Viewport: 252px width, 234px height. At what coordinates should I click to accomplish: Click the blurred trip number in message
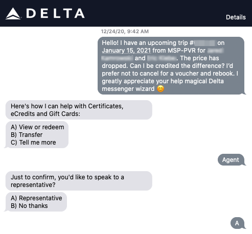coord(205,43)
